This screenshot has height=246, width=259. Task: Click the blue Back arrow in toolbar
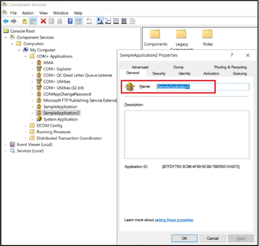(6, 21)
